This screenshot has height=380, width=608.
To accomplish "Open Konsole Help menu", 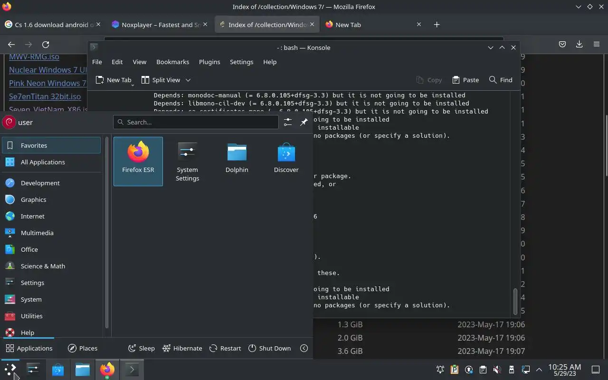I will click(270, 62).
